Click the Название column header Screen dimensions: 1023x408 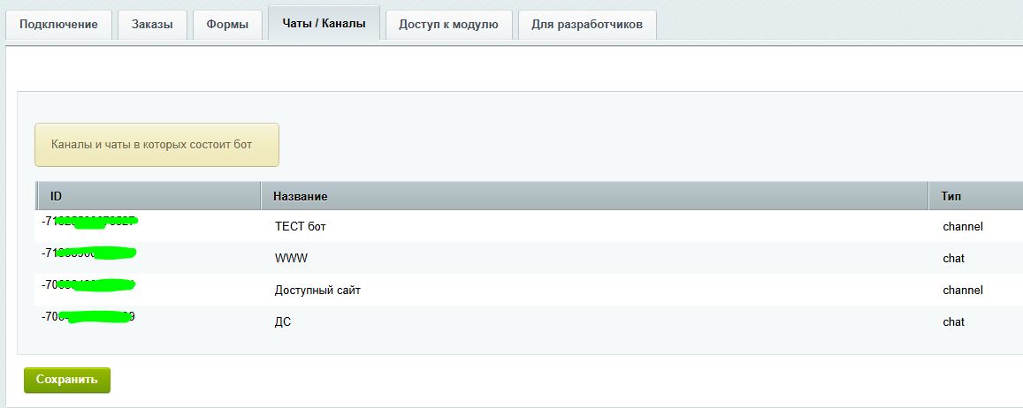(301, 195)
